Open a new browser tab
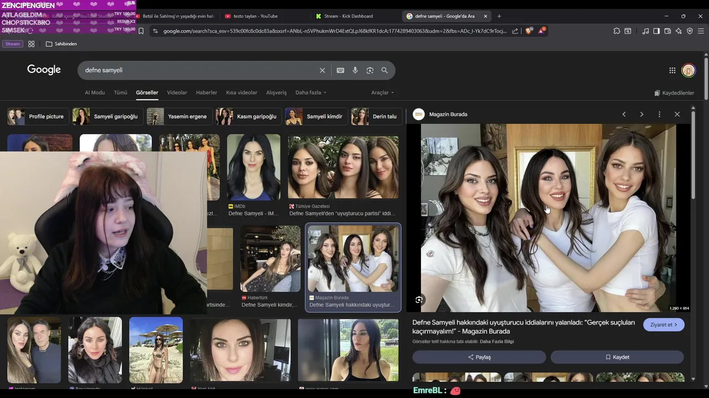Screen dimensions: 709x398 click(499, 16)
